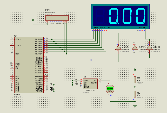Click the P3.0/RXD pin label
Viewport: 167px width, 113px height.
[x=38, y=77]
